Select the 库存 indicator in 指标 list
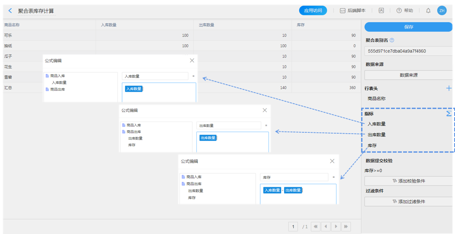This screenshot has height=237, width=455. 372,146
